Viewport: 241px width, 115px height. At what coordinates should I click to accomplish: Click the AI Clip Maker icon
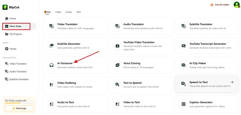click(x=184, y=65)
